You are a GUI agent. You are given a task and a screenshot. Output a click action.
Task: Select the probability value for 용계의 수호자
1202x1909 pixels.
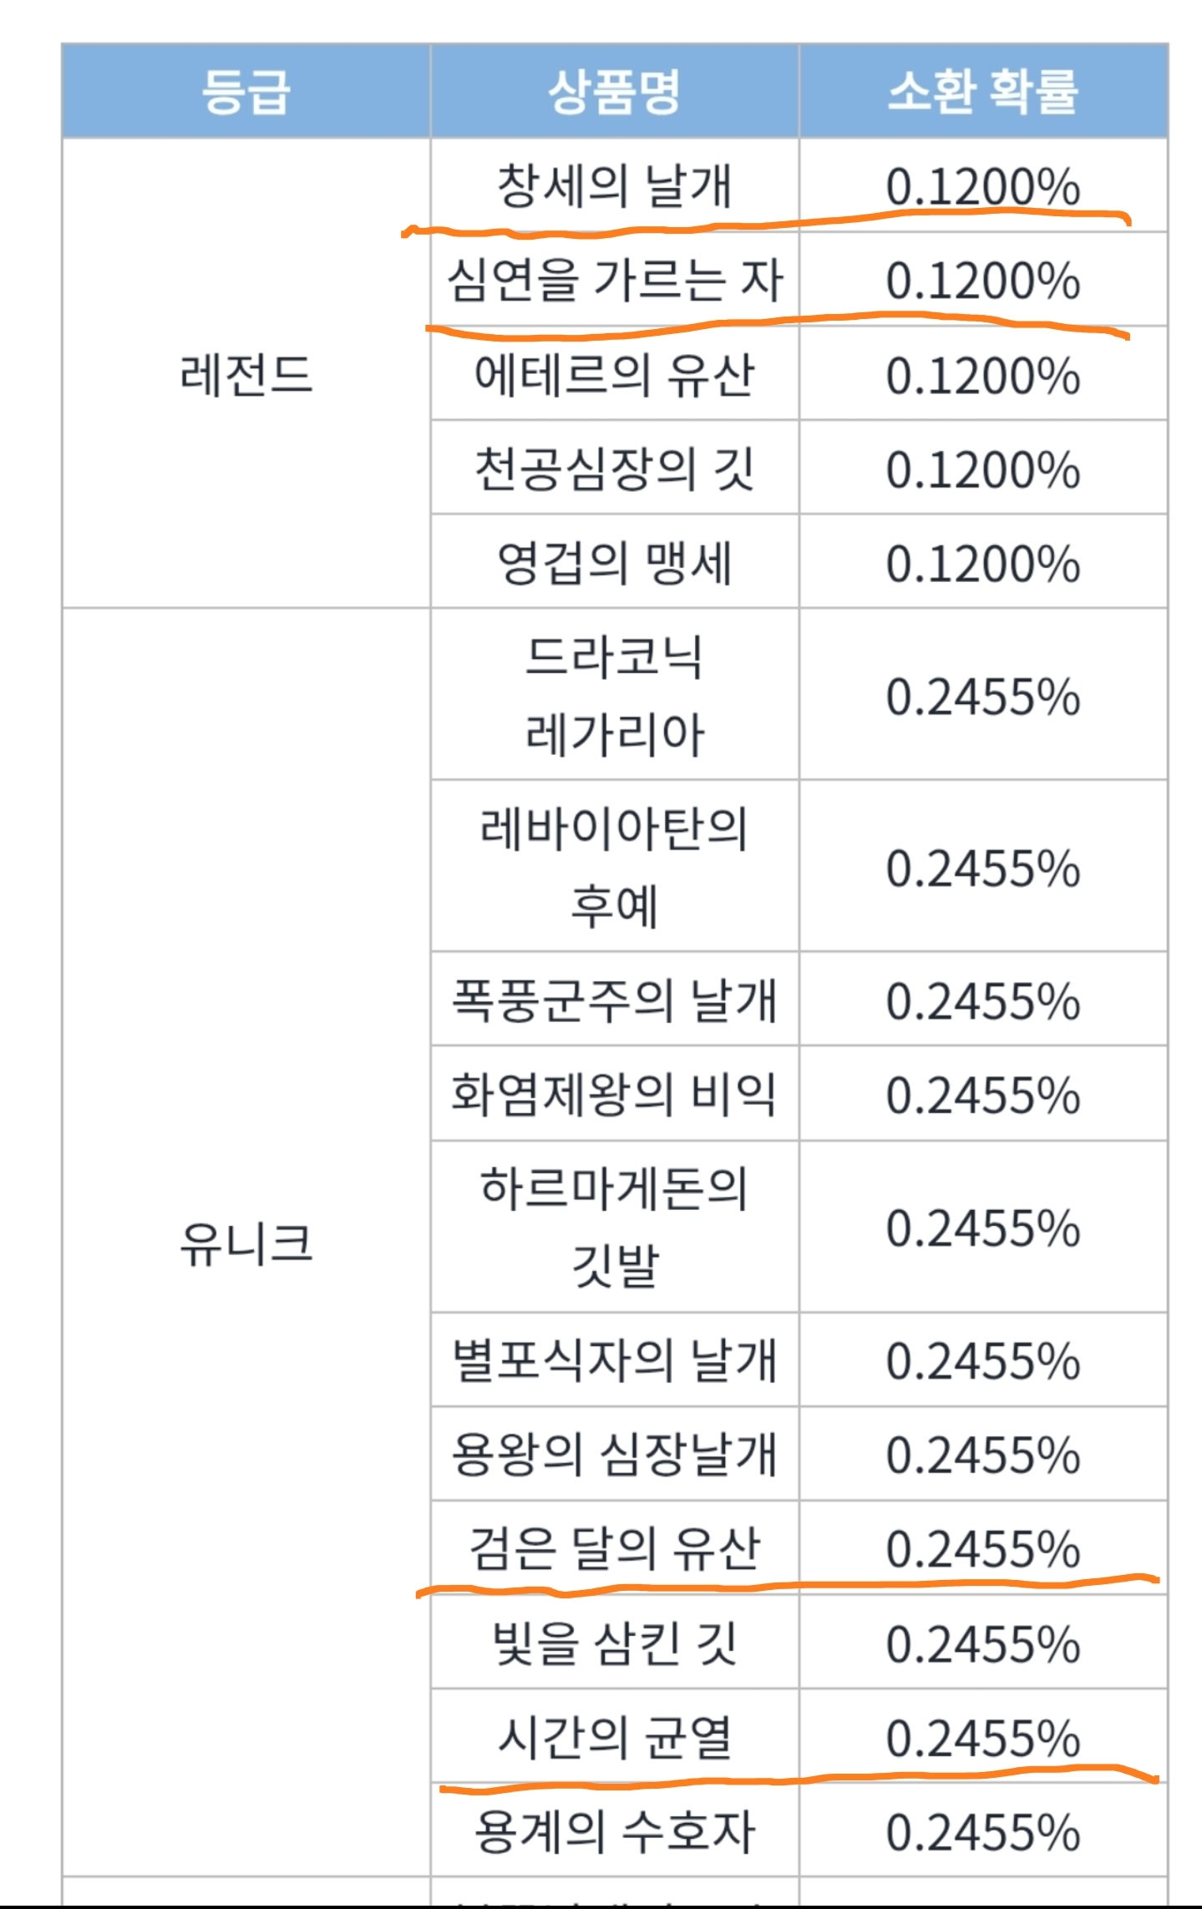tap(982, 1831)
